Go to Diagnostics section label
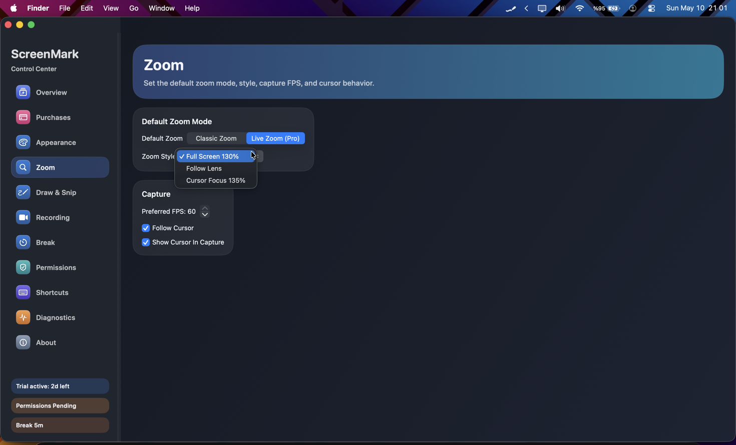This screenshot has height=445, width=736. [56, 317]
